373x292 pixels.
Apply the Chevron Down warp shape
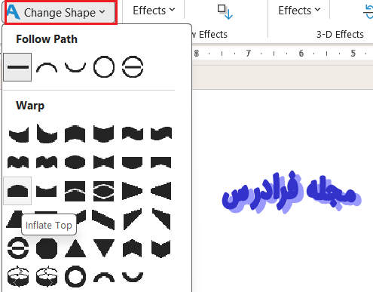click(161, 248)
